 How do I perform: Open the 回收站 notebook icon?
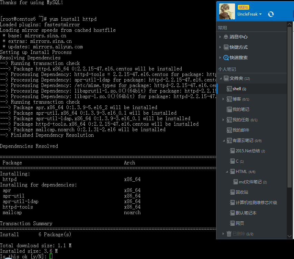232,192
